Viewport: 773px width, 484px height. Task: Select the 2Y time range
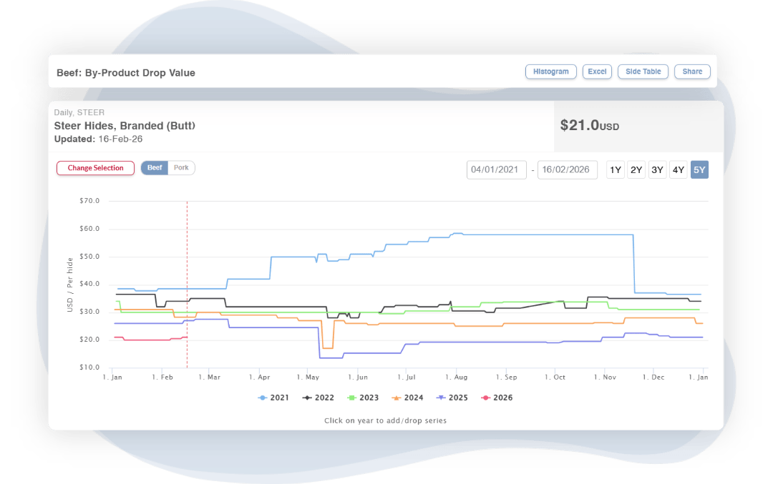coord(636,170)
